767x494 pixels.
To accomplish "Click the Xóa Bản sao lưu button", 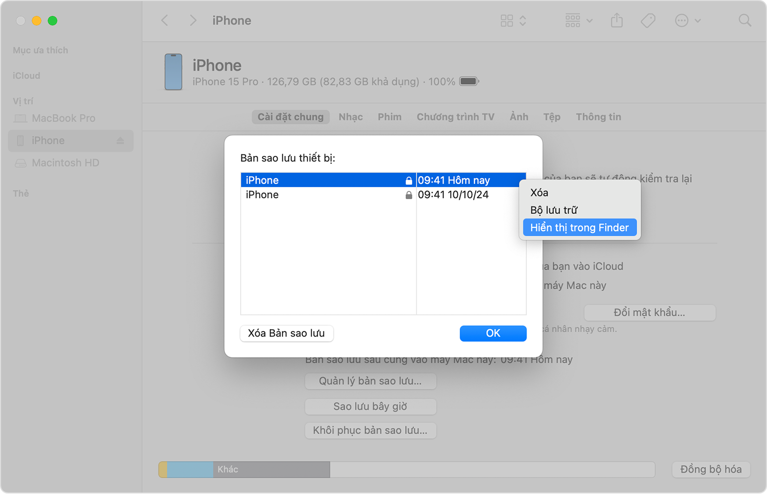I will tap(286, 334).
